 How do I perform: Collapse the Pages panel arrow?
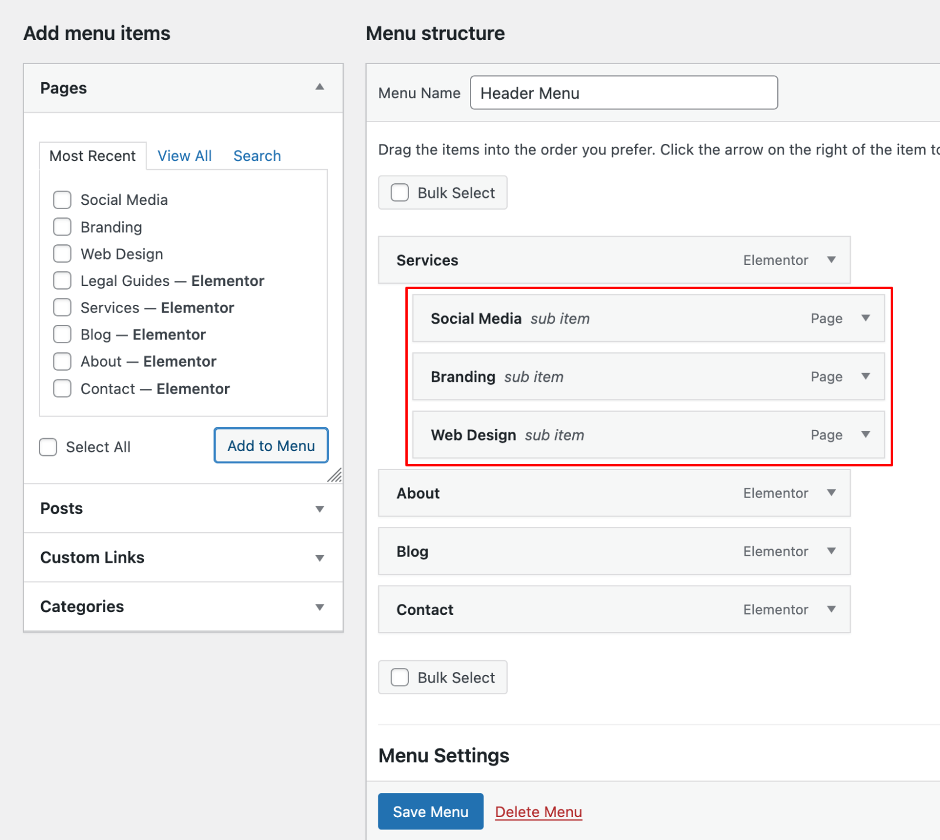click(x=320, y=87)
